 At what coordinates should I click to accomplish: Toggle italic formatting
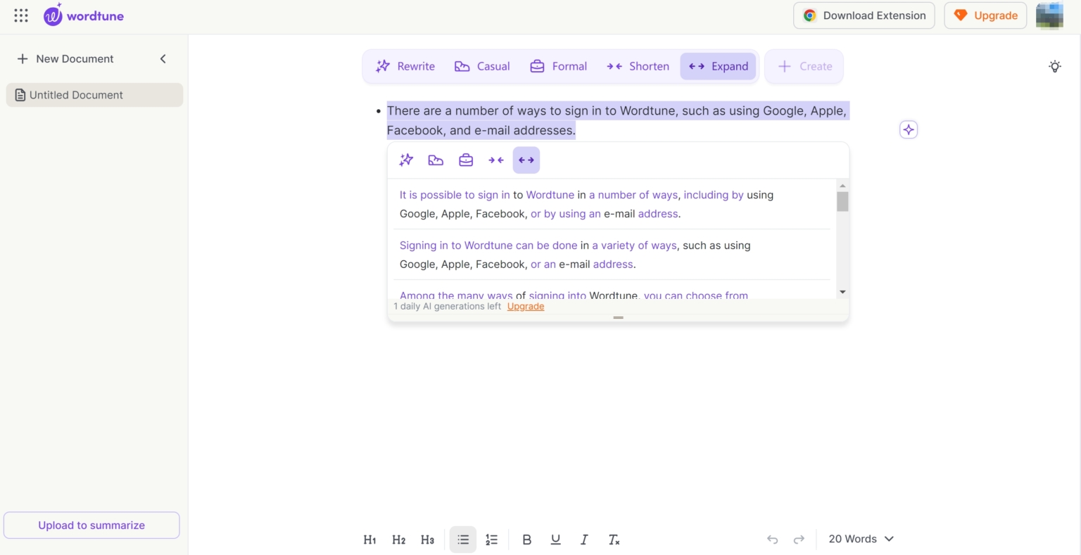[x=584, y=540]
